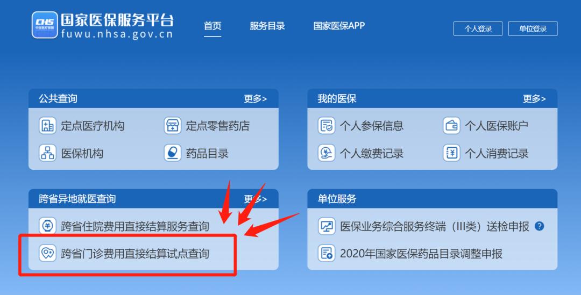This screenshot has height=295, width=581.
Task: Click the 个人消费记录 yen receipt icon
Action: (x=451, y=153)
